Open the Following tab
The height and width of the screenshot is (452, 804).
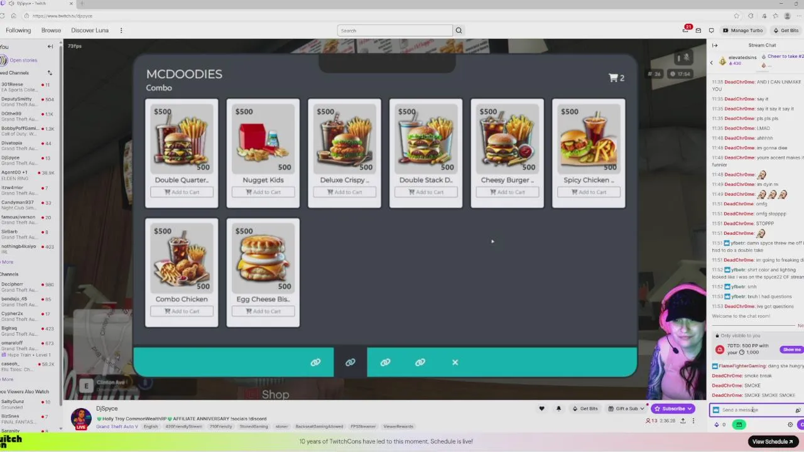(x=18, y=30)
